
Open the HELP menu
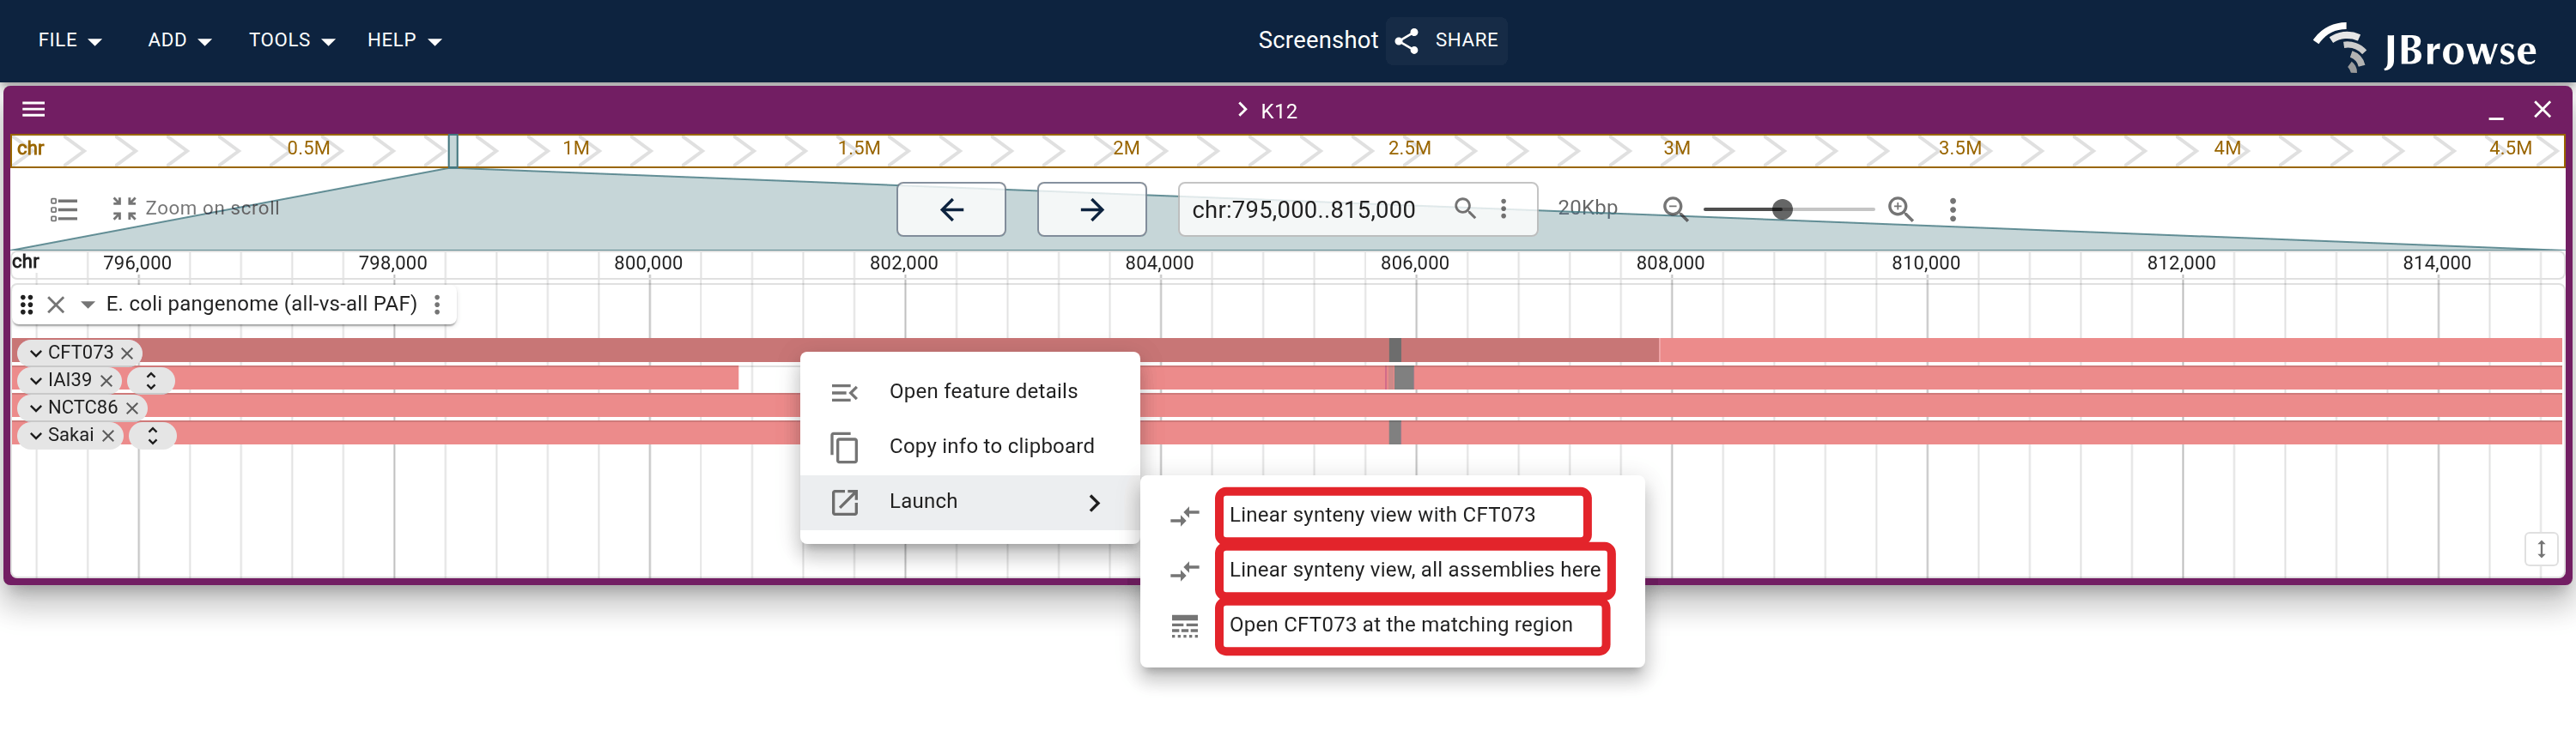[x=404, y=40]
